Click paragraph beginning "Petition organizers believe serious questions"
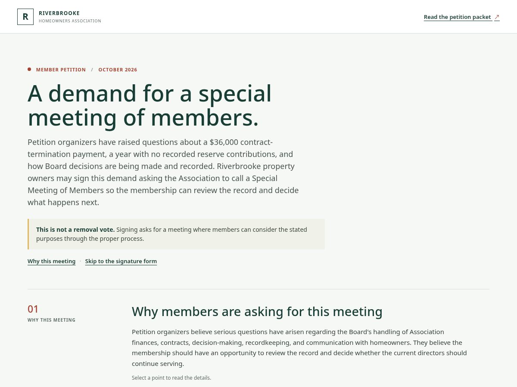 tap(299, 348)
